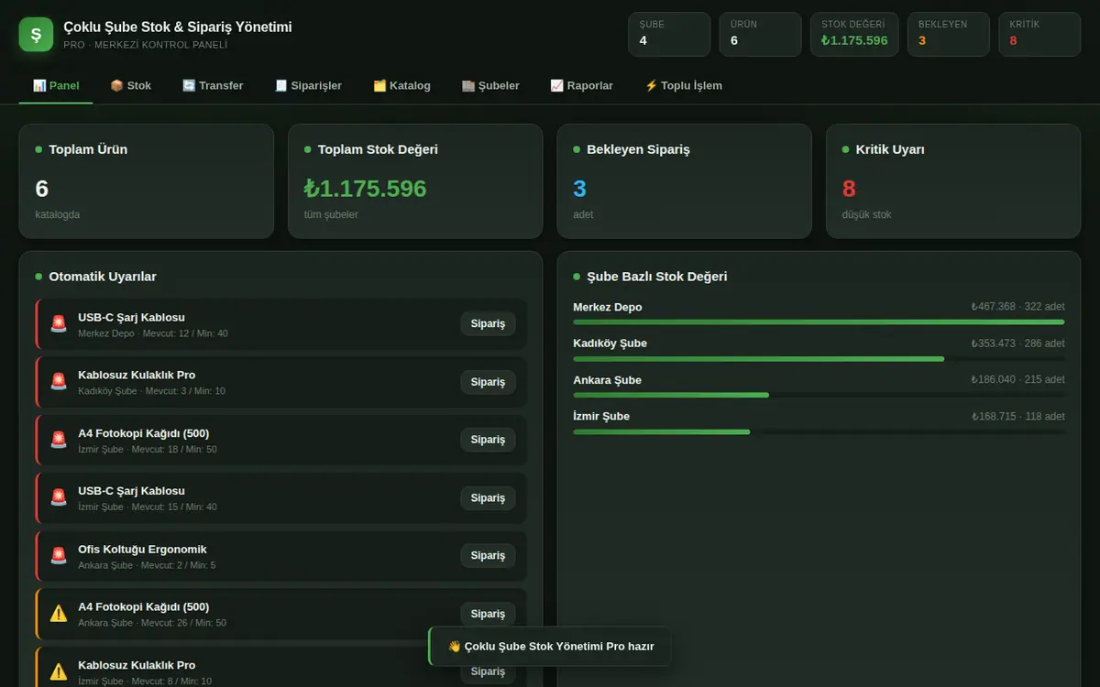
Task: Click the siren icon for İzmir Şube USB-C alert
Action: (59, 497)
